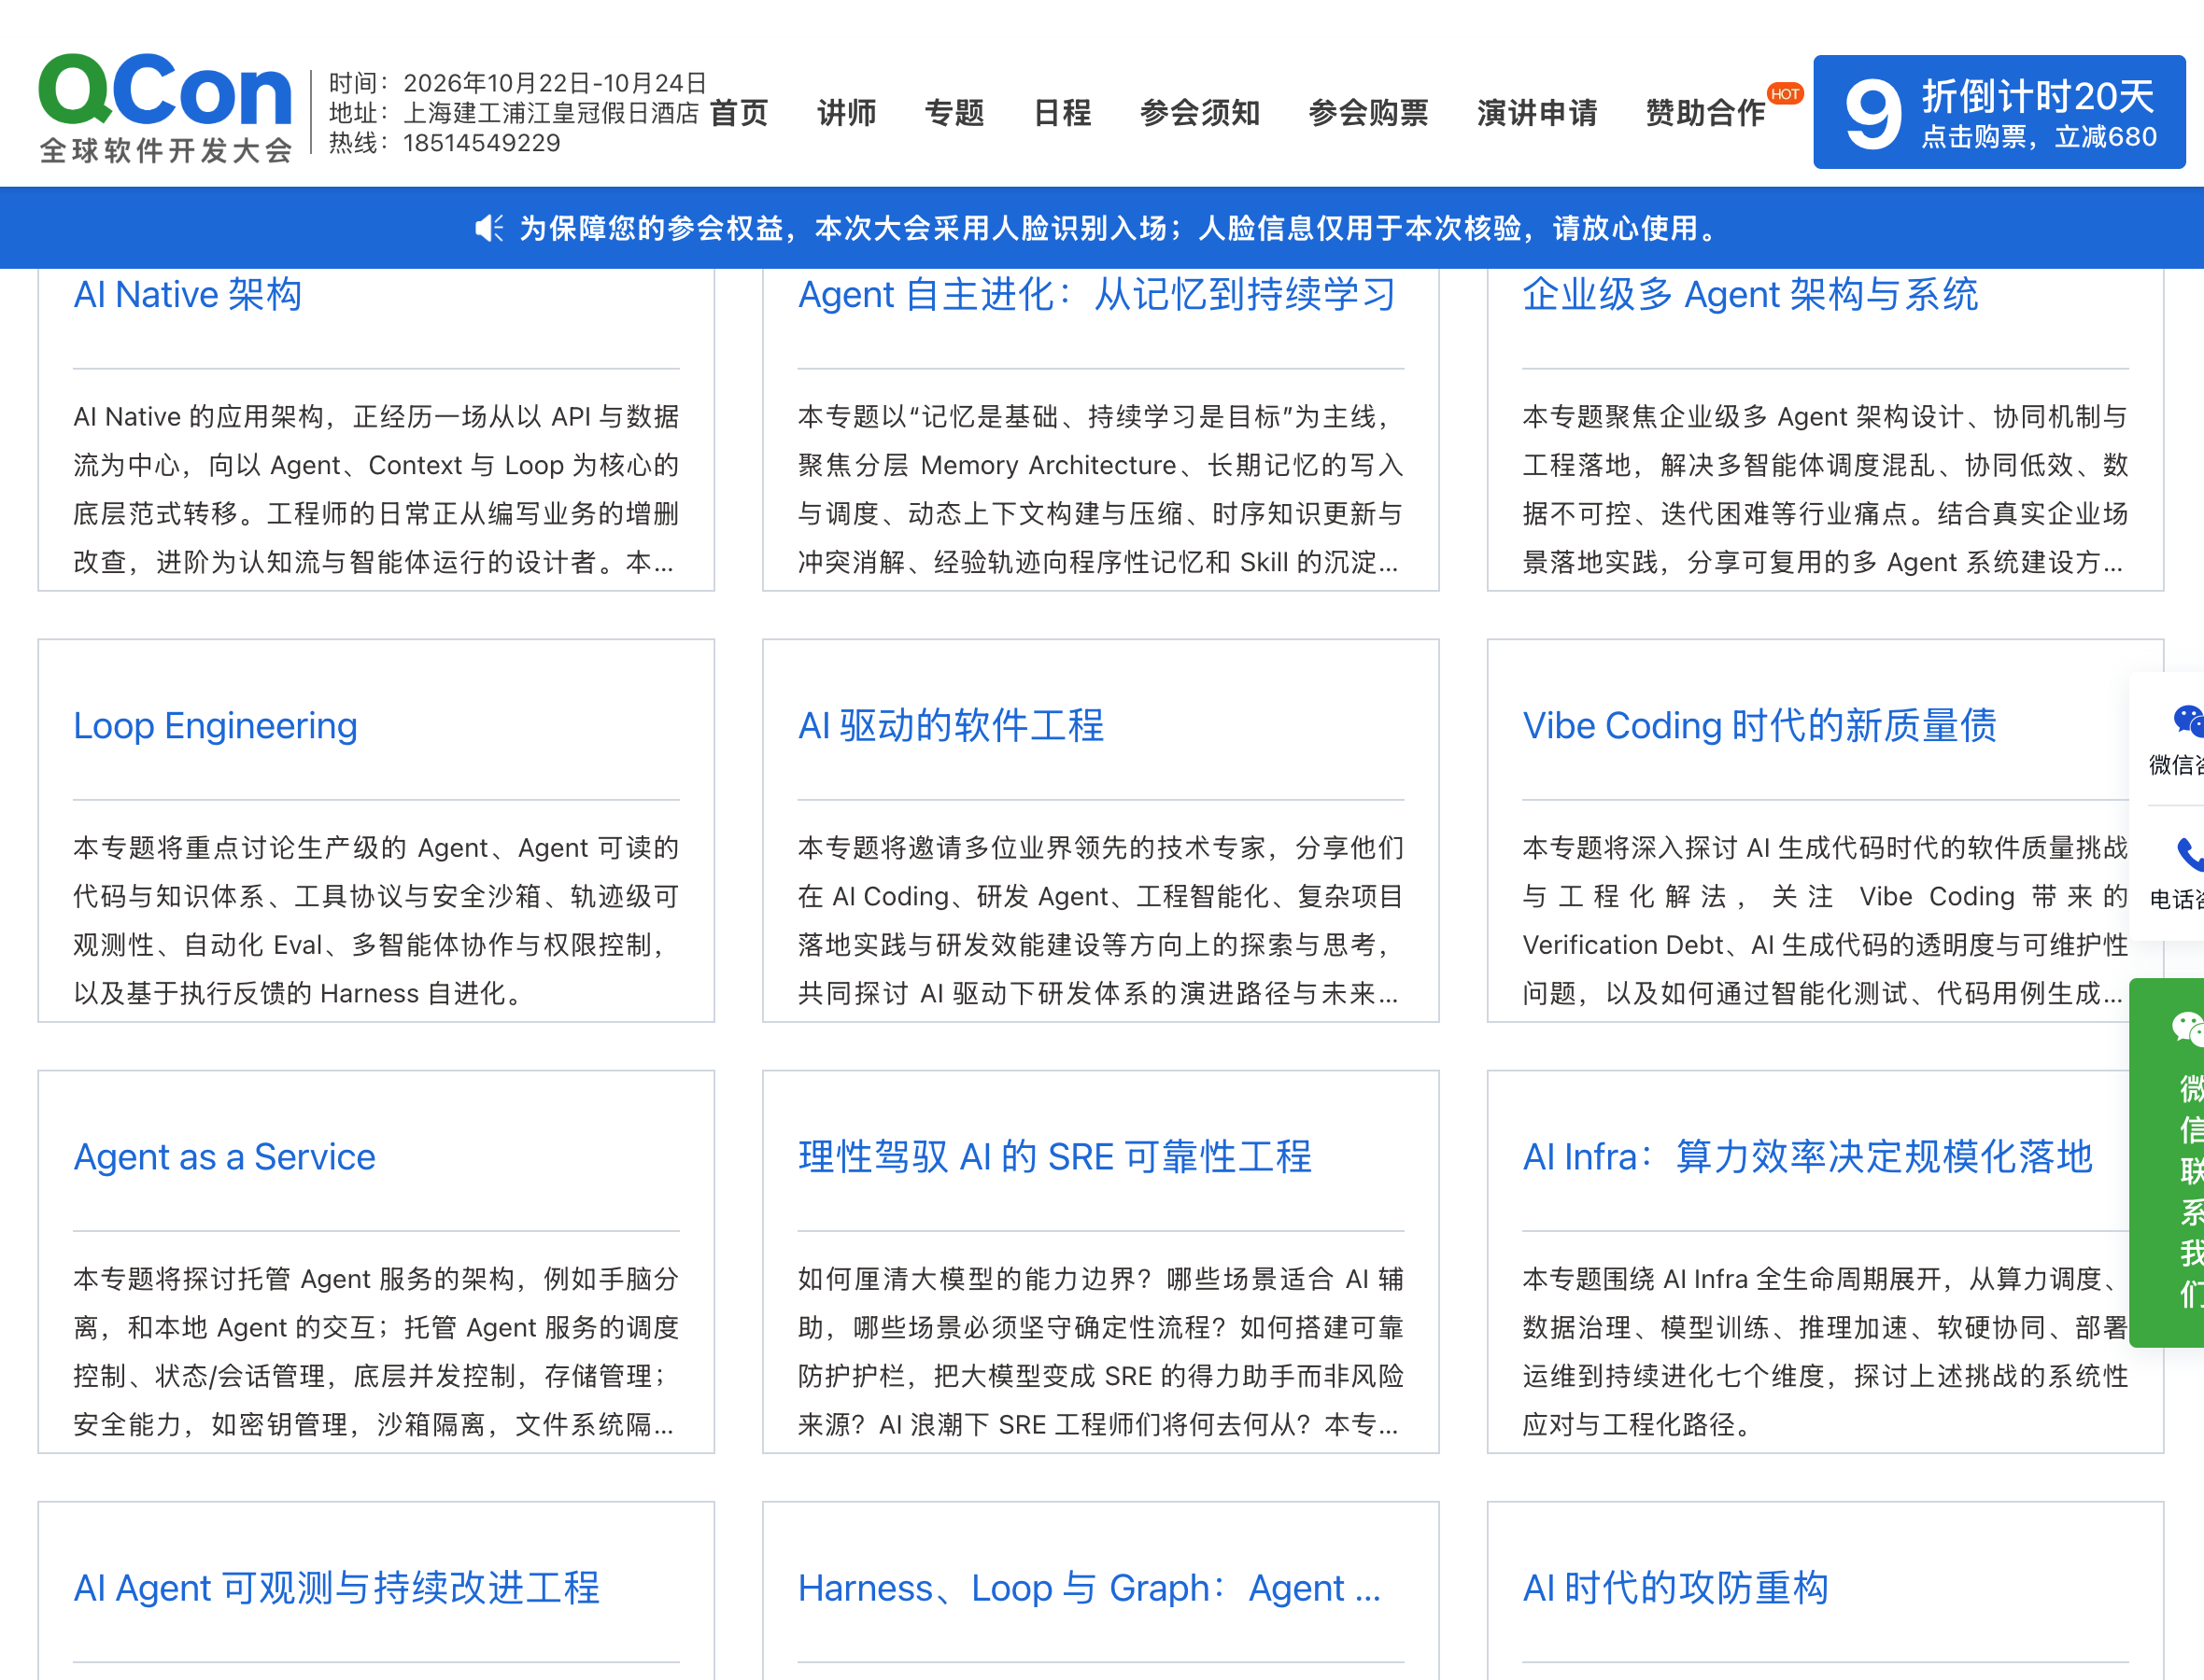Click the 9折倒计时20天 ticket purchase button
Screen dimensions: 2204x1680
[1999, 112]
